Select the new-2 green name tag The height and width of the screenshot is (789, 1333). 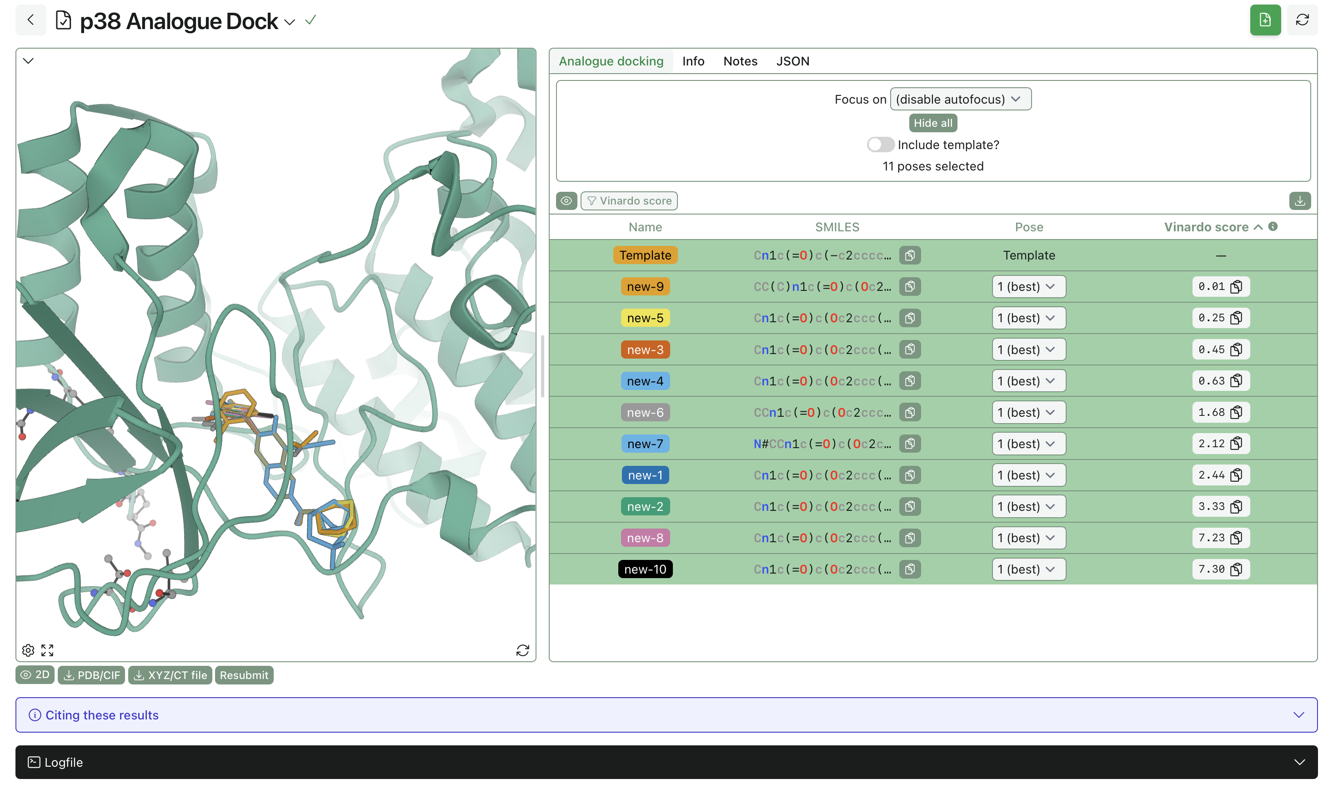(645, 506)
